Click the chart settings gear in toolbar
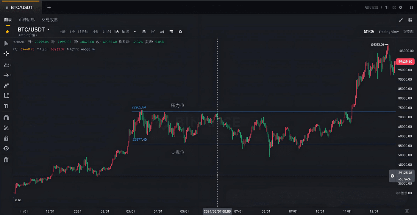 point(180,32)
